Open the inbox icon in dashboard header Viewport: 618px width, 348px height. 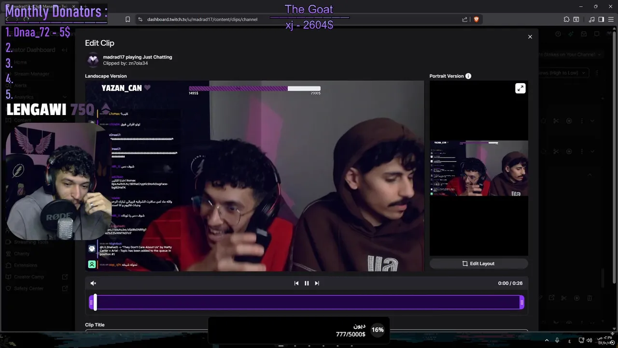coord(584,34)
